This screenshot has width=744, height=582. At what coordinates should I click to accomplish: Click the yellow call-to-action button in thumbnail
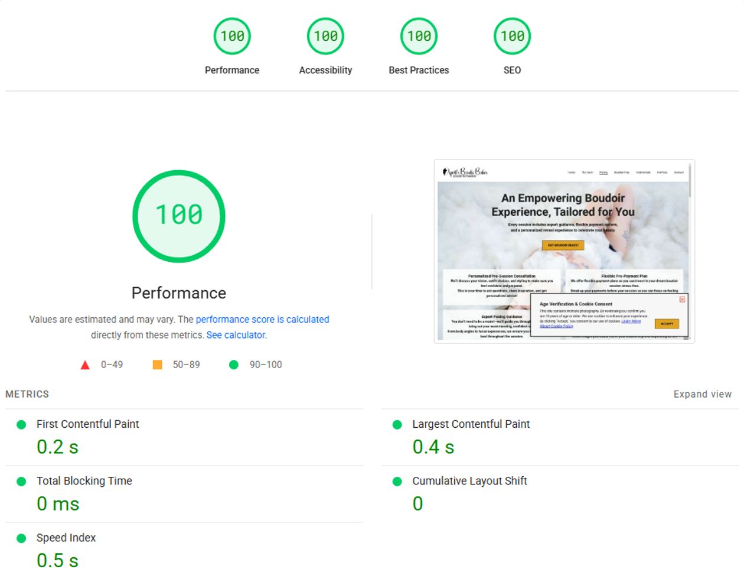coord(563,245)
